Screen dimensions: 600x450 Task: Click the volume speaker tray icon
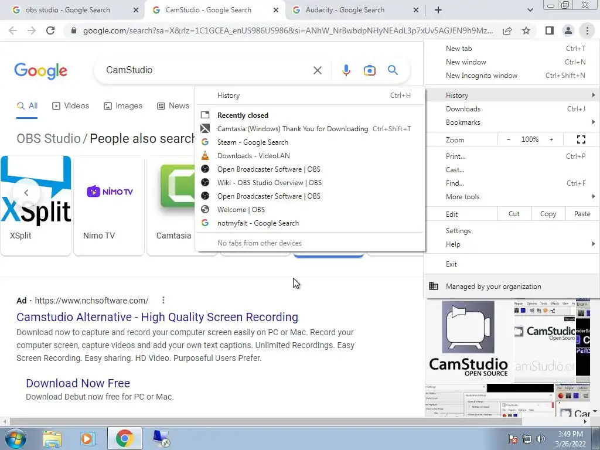[x=541, y=439]
